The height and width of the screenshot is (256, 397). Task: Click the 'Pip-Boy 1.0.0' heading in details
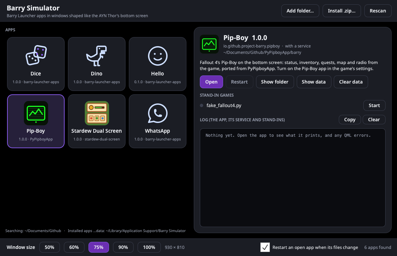point(245,38)
